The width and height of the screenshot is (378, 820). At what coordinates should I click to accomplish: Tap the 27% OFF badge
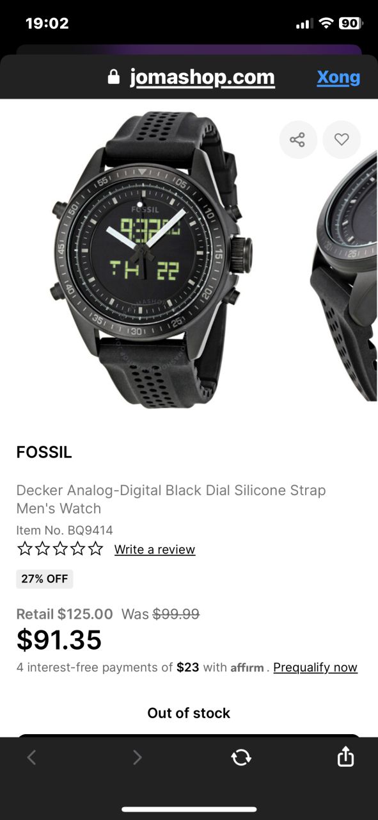pyautogui.click(x=45, y=578)
